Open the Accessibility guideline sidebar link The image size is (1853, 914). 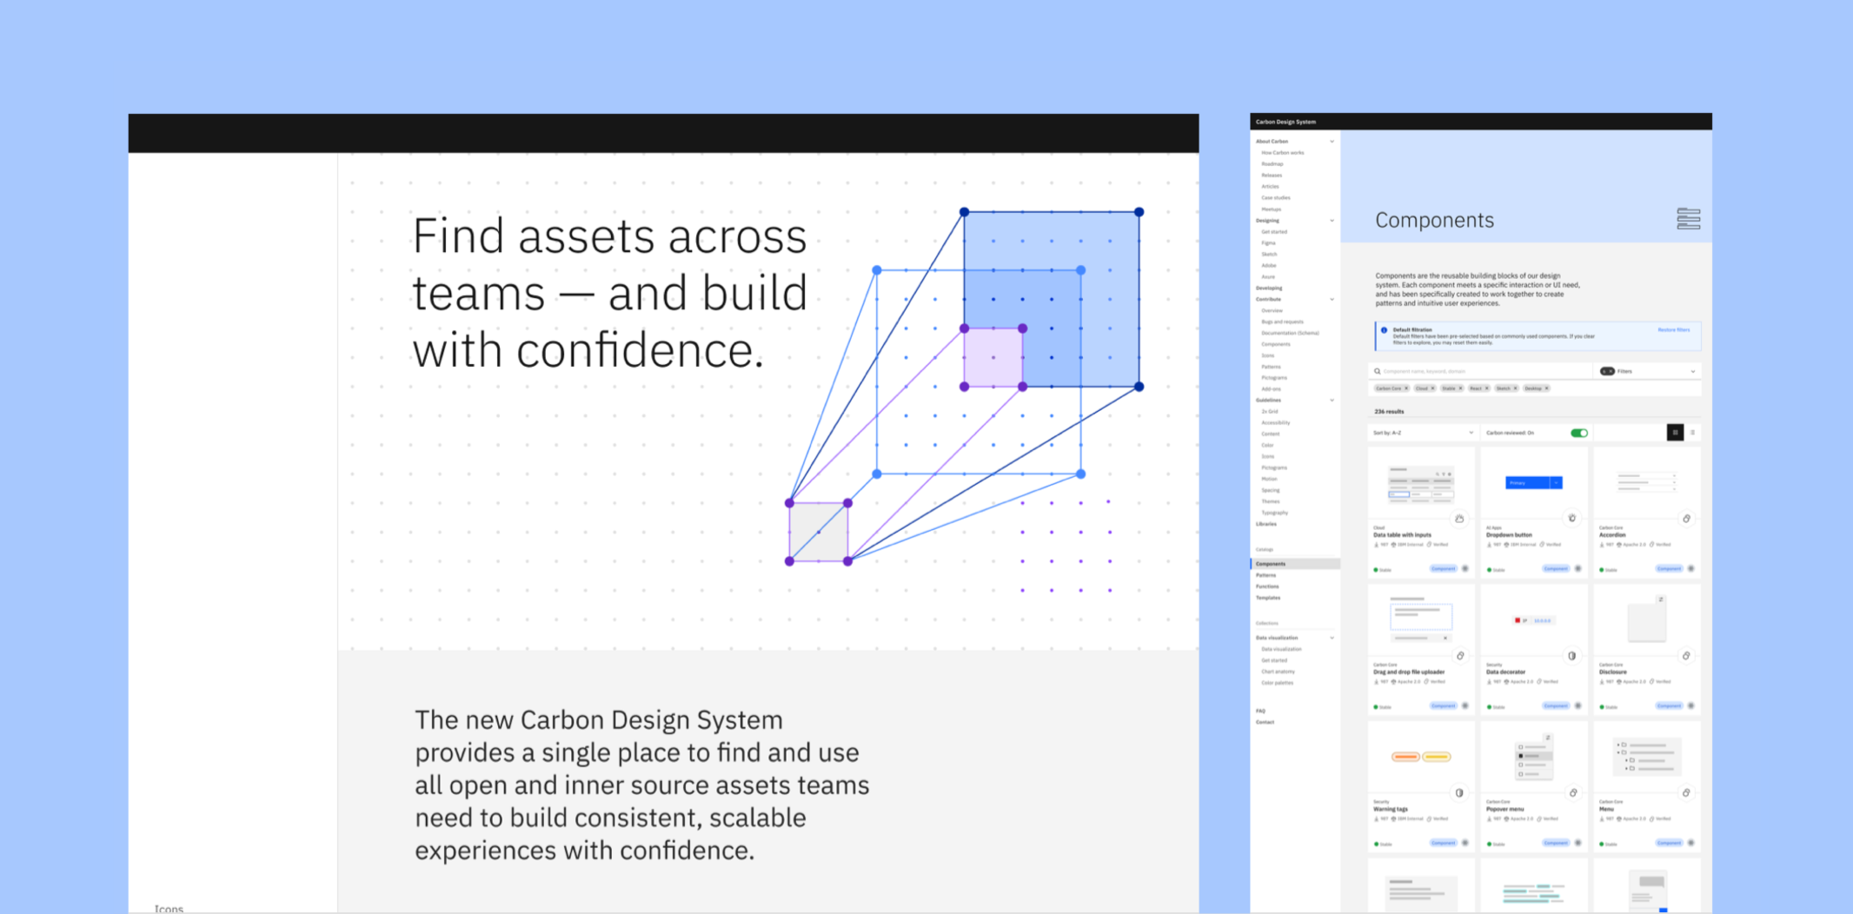(x=1276, y=423)
